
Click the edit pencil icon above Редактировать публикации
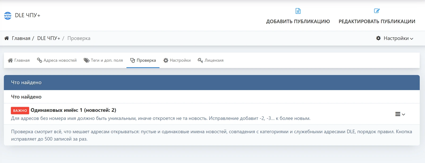click(x=377, y=11)
